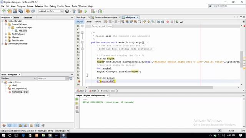Screen dimensions: 246x138
Task: Click the Clean and Build Project icon
Action: (x=80, y=11)
